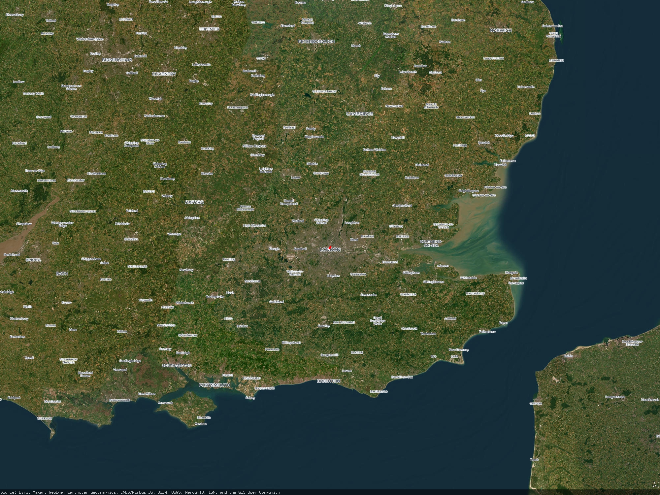The height and width of the screenshot is (495, 660).
Task: Click the PORTSMOUTH label
Action: pyautogui.click(x=214, y=385)
